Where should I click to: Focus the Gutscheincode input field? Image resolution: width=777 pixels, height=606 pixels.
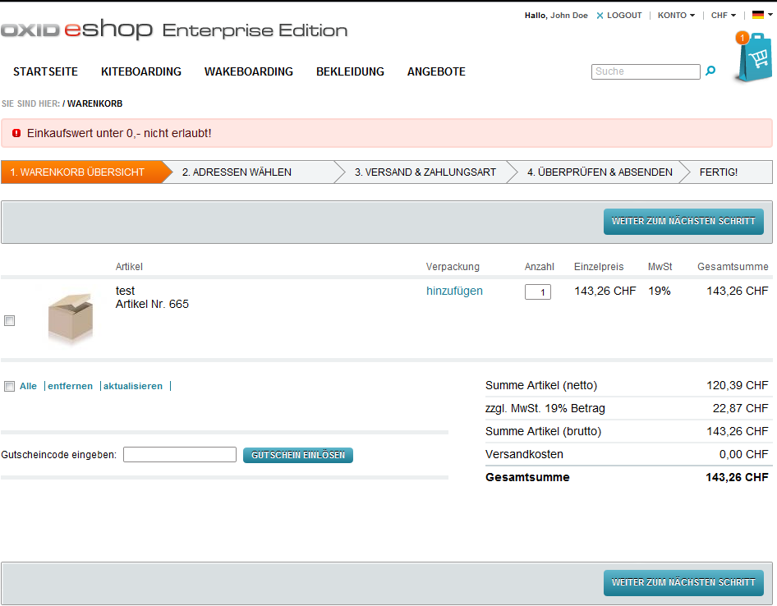180,455
